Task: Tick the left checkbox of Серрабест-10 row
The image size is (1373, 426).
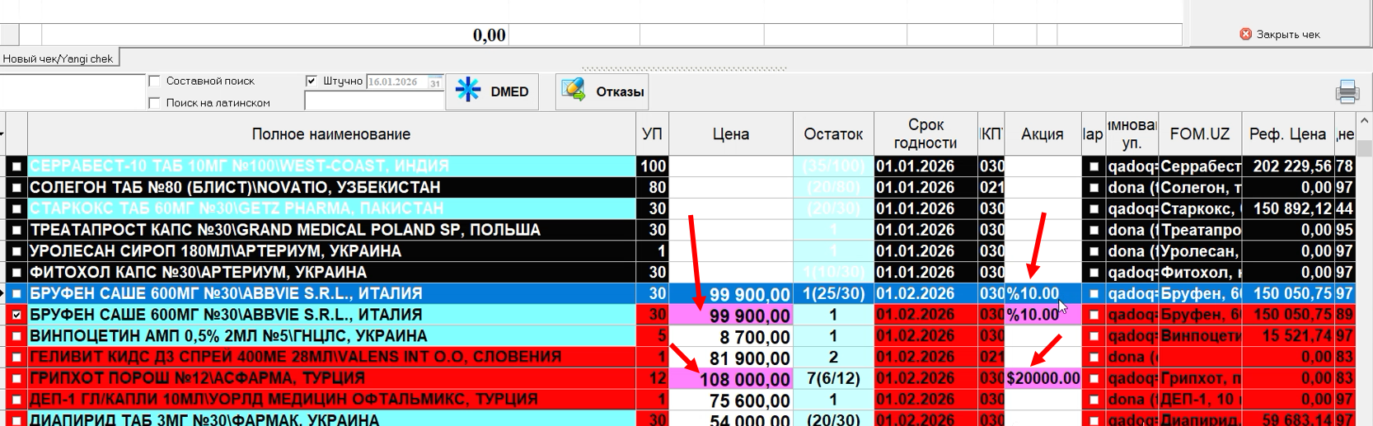Action: (x=16, y=166)
